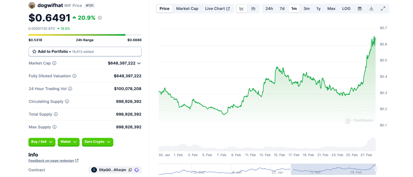Show Circulating Supply info icon

pyautogui.click(x=67, y=101)
